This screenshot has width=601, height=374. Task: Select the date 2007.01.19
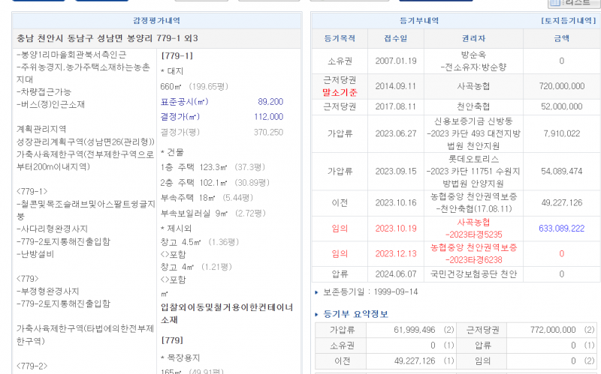coord(396,61)
